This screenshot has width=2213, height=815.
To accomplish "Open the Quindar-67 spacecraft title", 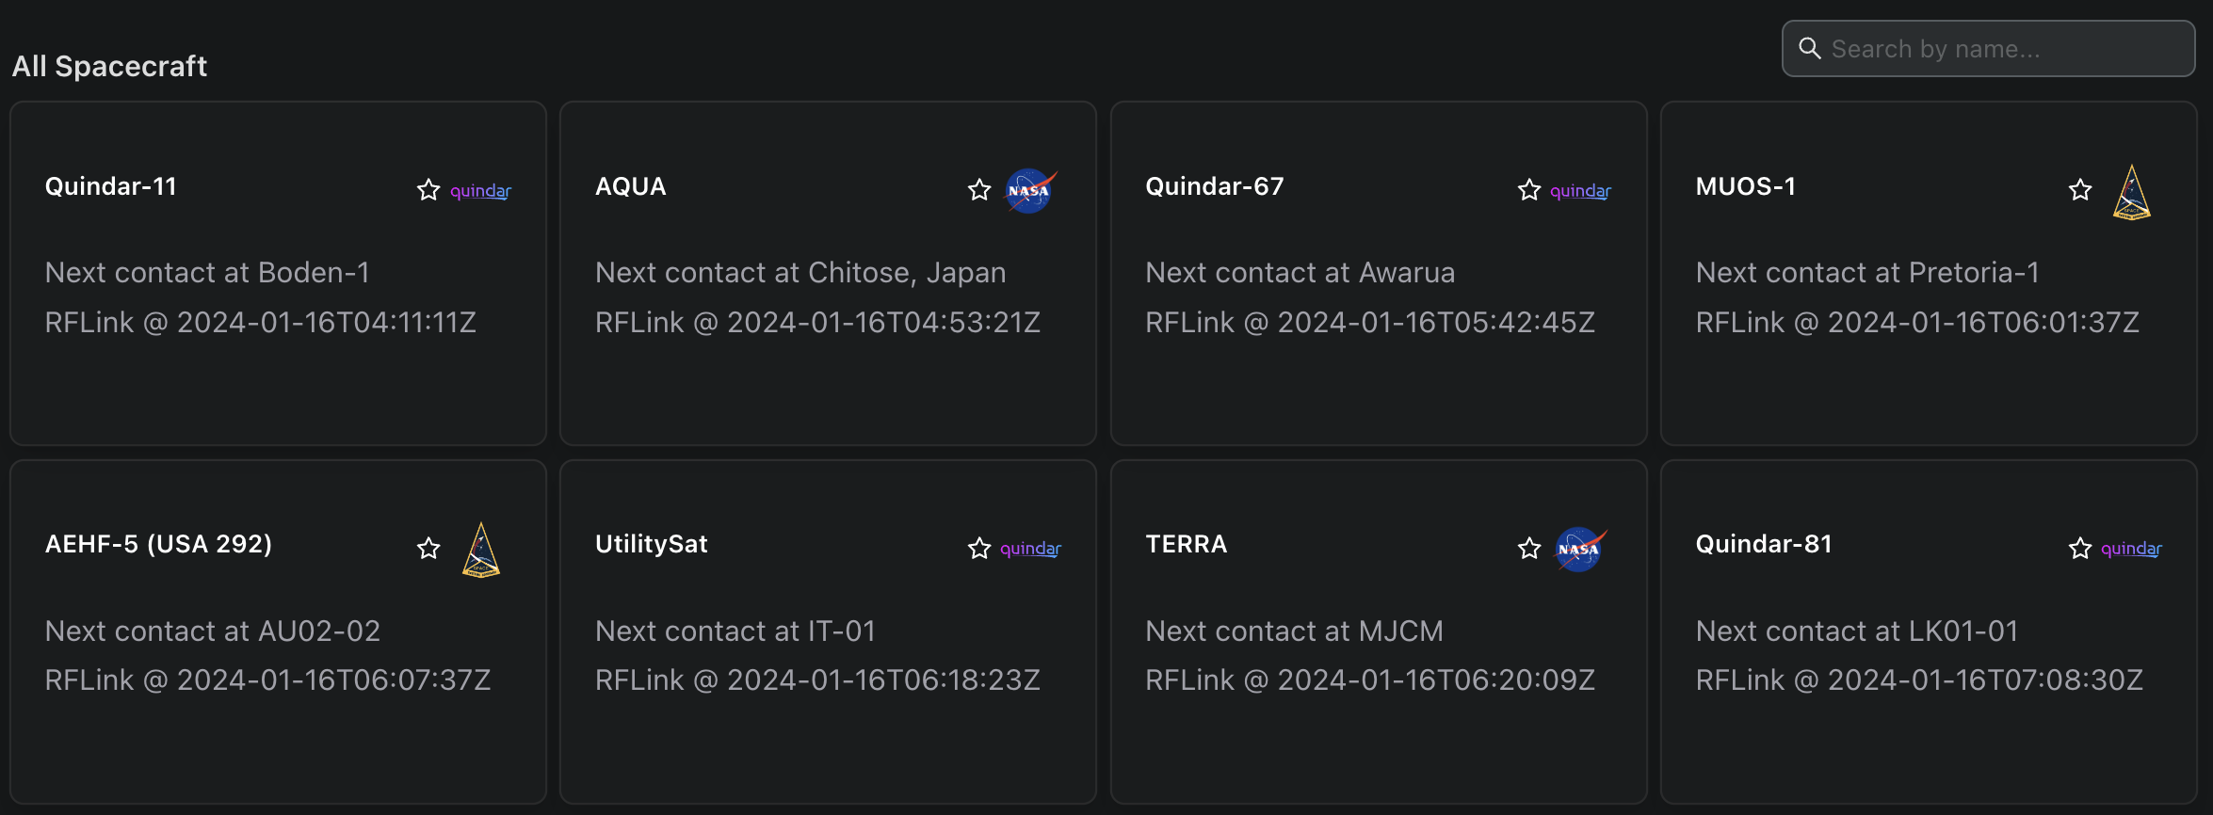I will [1214, 186].
